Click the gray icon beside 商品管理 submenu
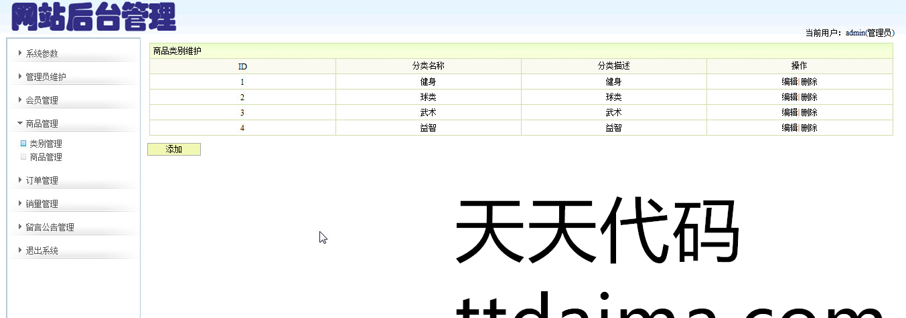This screenshot has width=906, height=318. tap(23, 157)
